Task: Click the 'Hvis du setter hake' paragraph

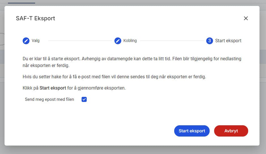Action: point(114,77)
